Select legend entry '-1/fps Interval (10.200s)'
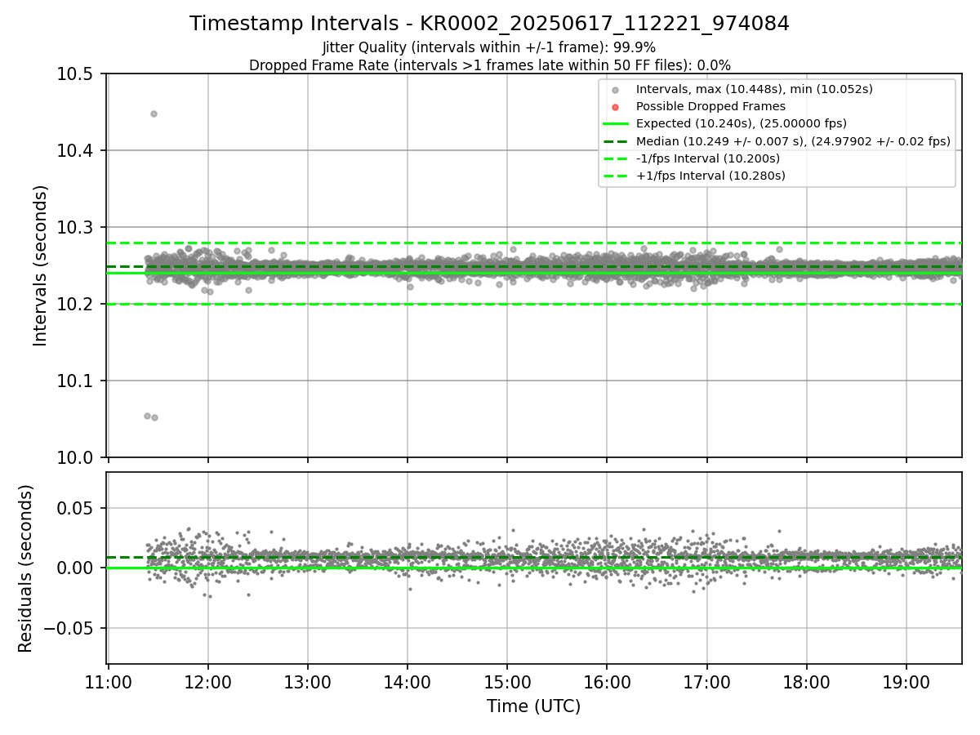Viewport: 980px width, 735px height. click(x=708, y=158)
